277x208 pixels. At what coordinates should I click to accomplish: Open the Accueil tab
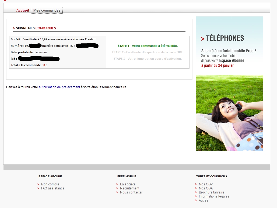click(23, 10)
